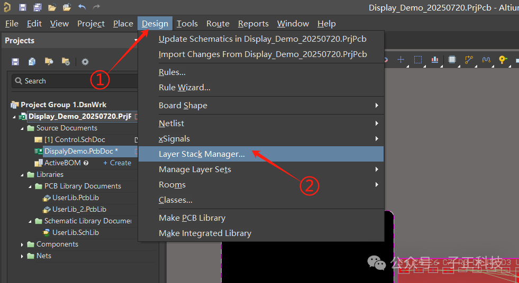Click the Altium Designer logo icon
519x283 pixels.
click(6, 7)
